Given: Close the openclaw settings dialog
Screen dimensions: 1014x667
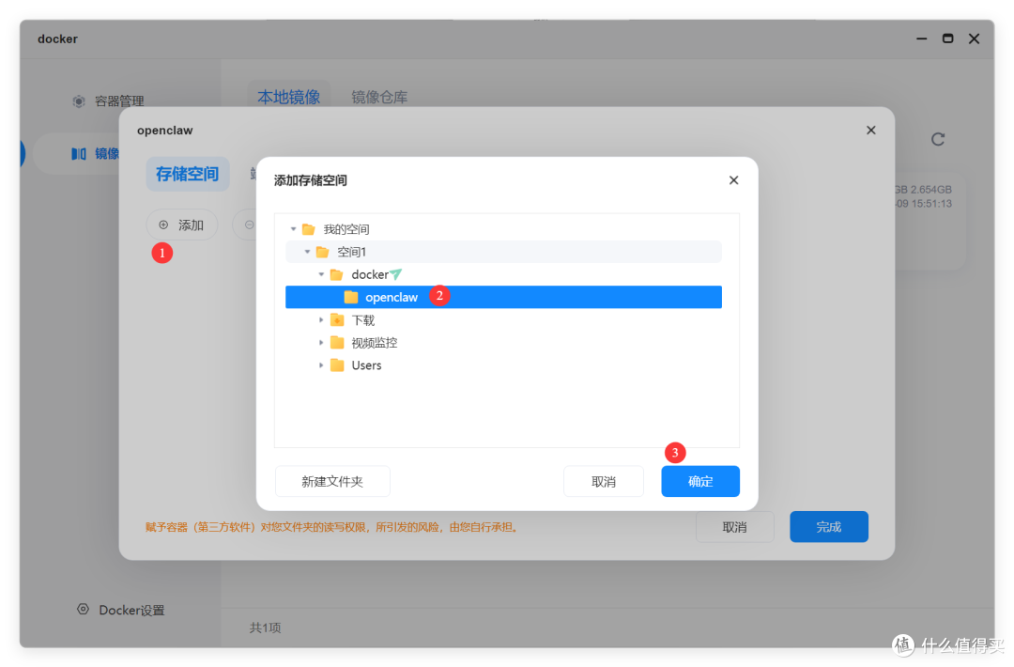Looking at the screenshot, I should coord(871,130).
